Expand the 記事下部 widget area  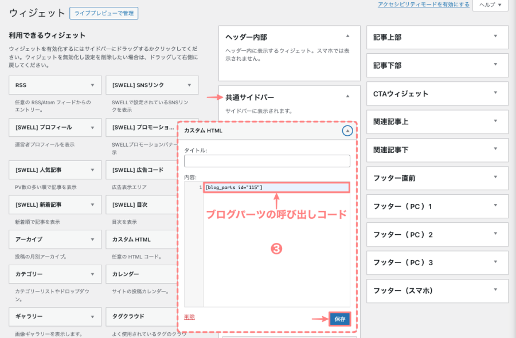495,65
